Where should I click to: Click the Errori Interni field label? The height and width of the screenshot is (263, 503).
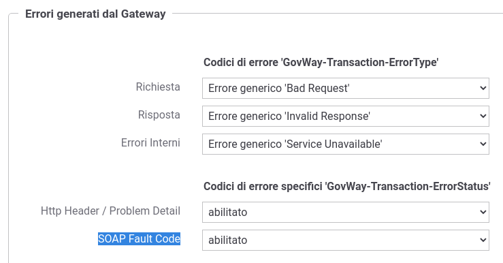[150, 142]
